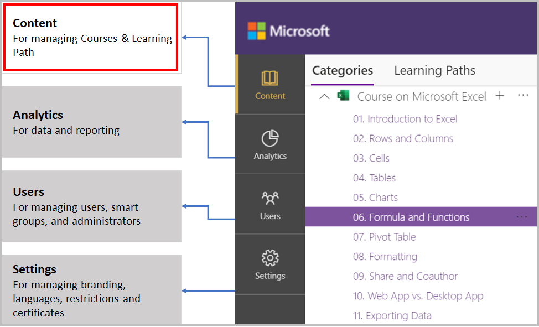This screenshot has width=539, height=327.
Task: Open more options for Course on Microsoft Excel
Action: pyautogui.click(x=523, y=95)
